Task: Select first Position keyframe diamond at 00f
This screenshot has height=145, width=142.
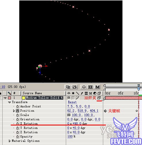Action: (x=105, y=111)
